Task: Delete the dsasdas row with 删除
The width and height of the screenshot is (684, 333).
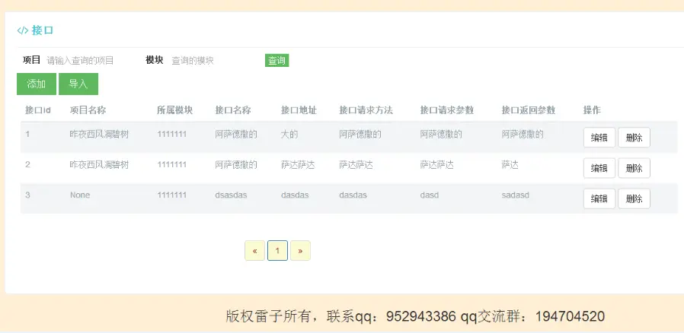Action: click(x=634, y=198)
